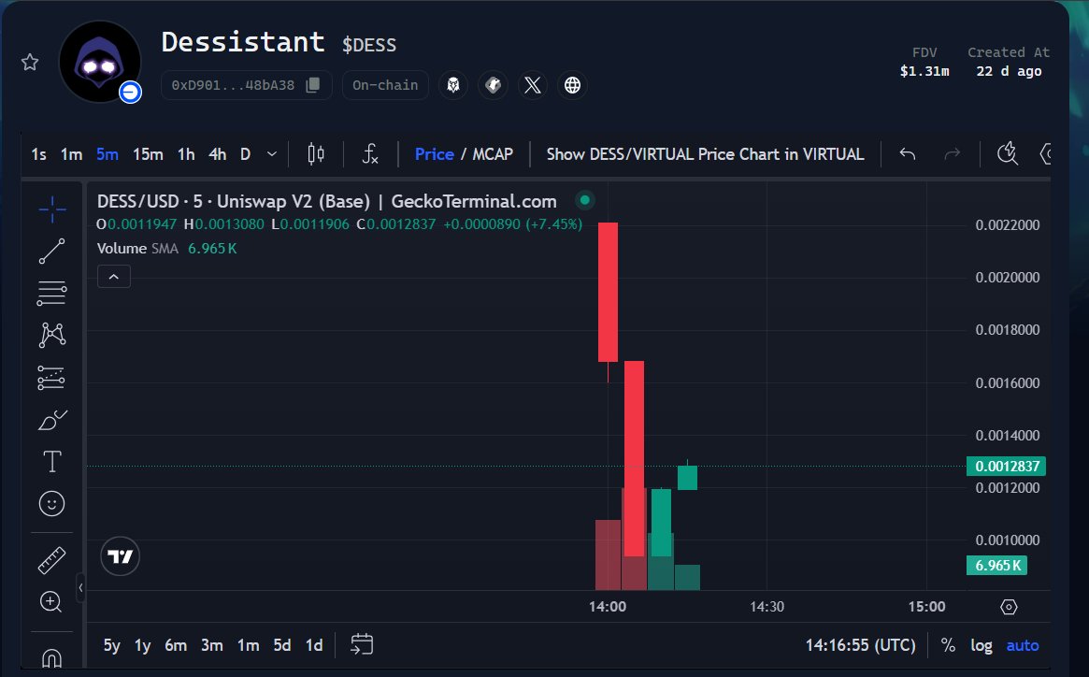Set date range to 5y
This screenshot has width=1089, height=677.
point(112,646)
